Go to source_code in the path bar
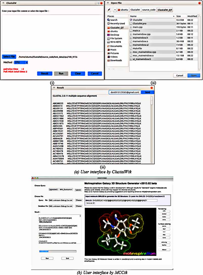The width and height of the screenshot is (203, 275). coord(149,10)
